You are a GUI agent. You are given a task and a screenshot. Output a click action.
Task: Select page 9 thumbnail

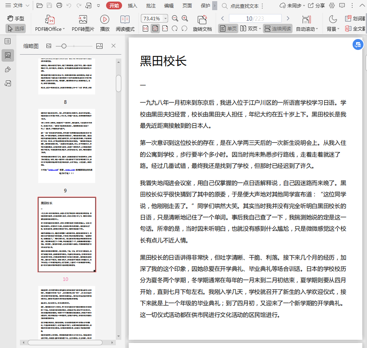pos(67,146)
